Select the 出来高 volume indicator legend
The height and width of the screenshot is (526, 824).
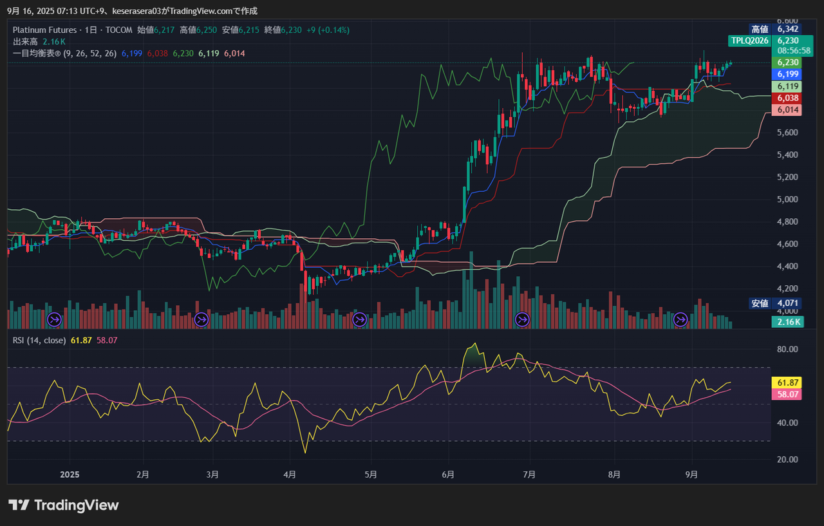[26, 41]
